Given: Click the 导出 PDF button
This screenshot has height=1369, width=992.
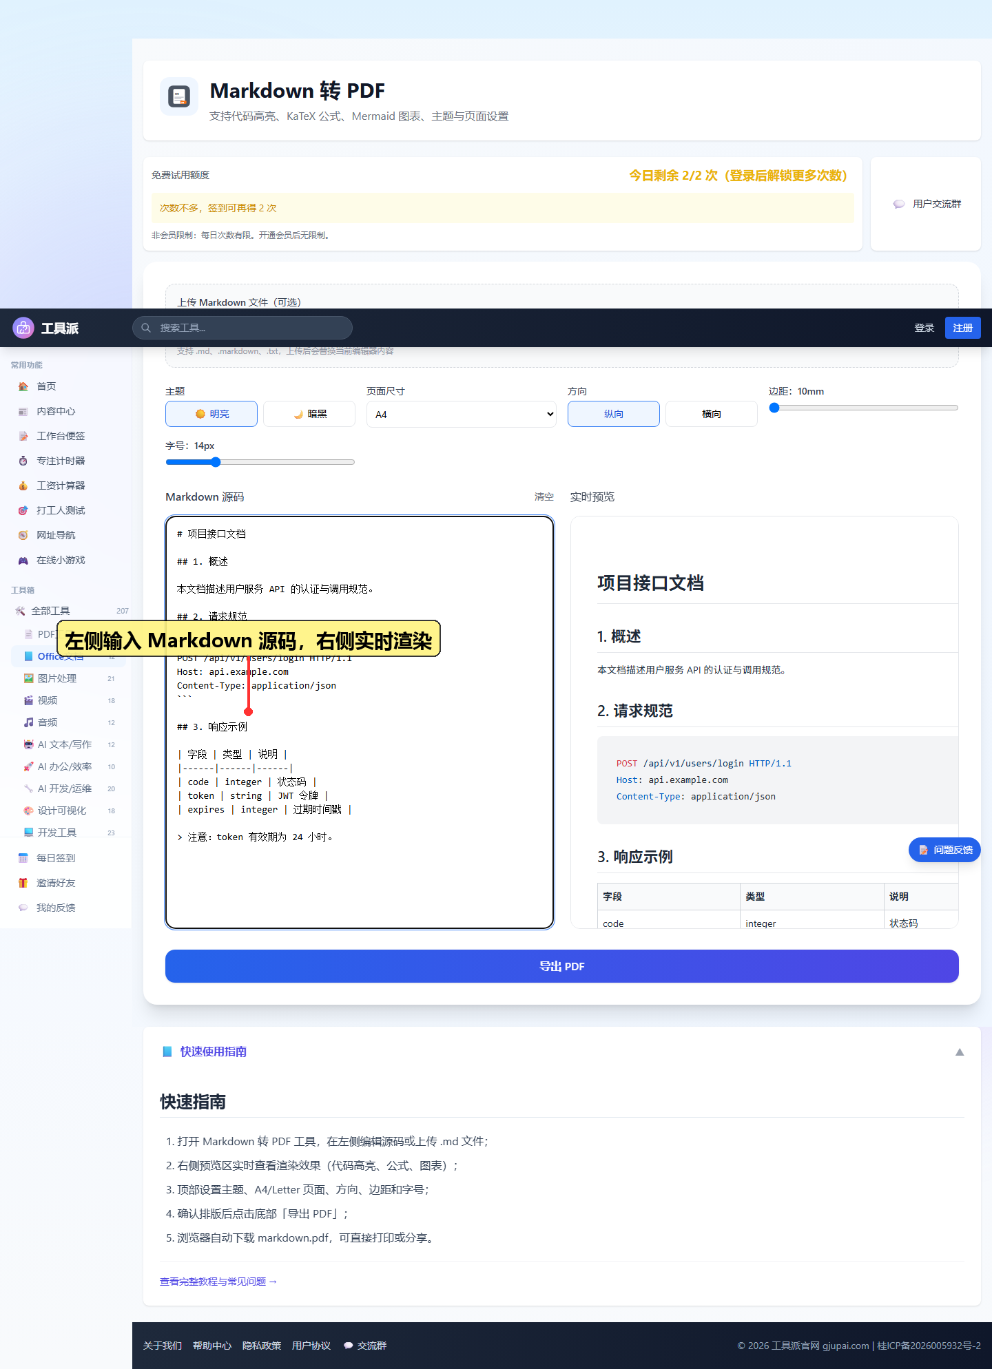Looking at the screenshot, I should pyautogui.click(x=562, y=966).
